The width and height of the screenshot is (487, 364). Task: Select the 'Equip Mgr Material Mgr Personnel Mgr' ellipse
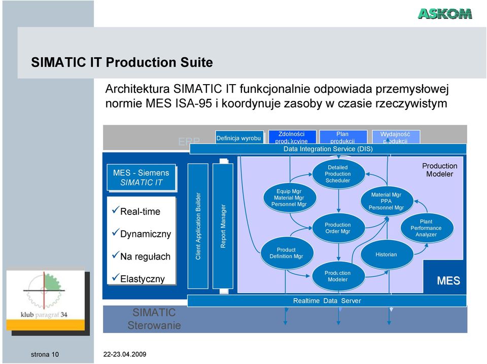(289, 198)
